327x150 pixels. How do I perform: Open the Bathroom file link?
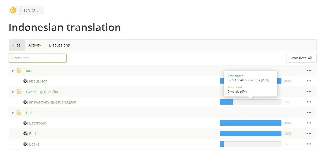[x=38, y=123]
